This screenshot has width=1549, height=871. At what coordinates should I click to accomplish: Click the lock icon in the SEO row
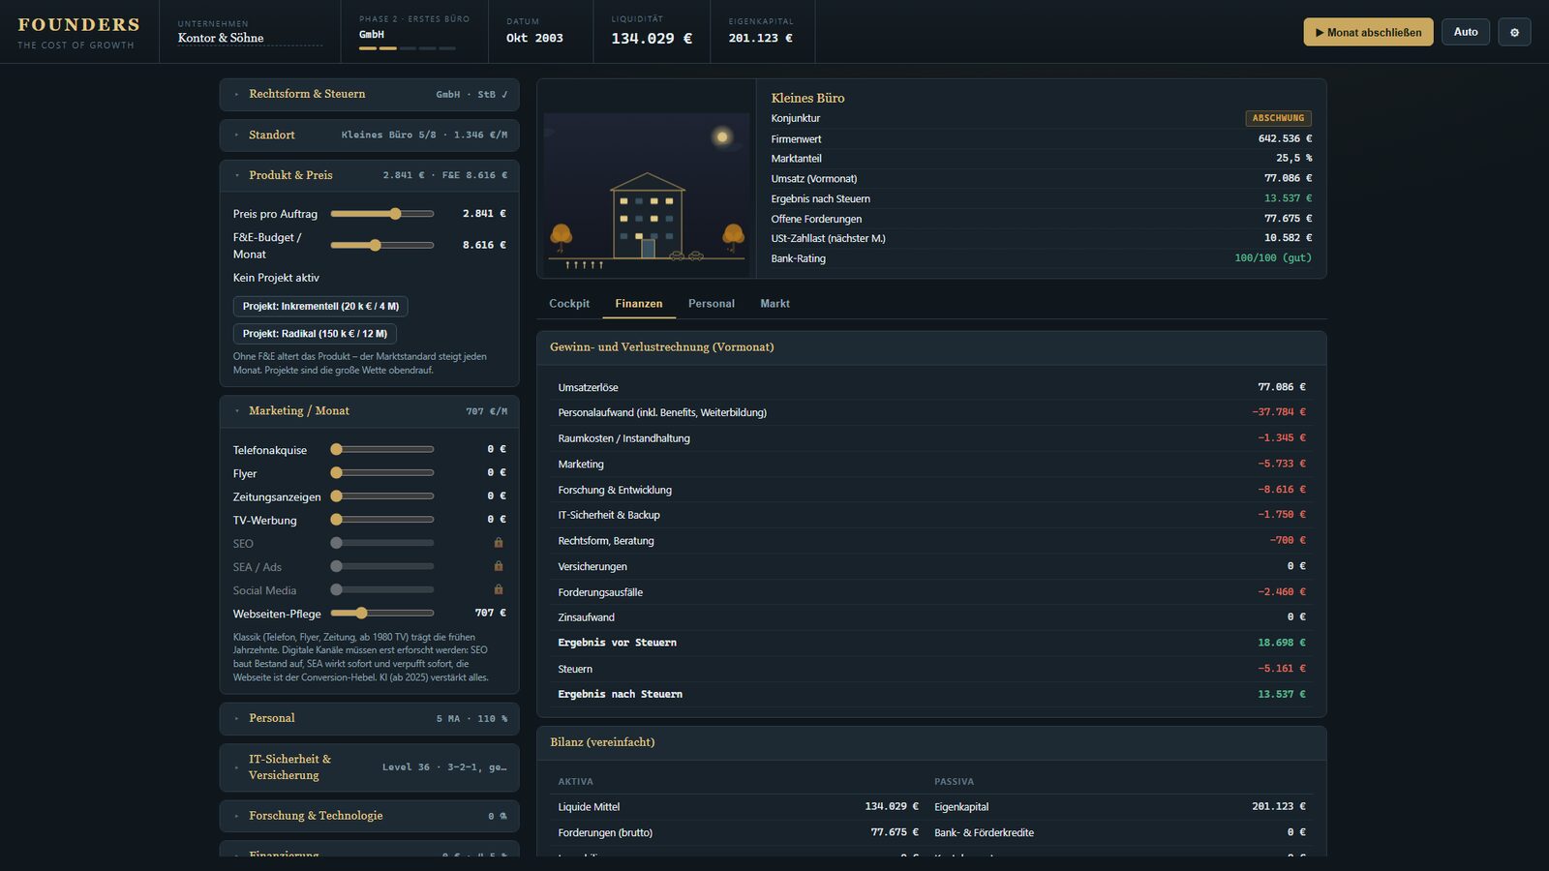pyautogui.click(x=499, y=543)
